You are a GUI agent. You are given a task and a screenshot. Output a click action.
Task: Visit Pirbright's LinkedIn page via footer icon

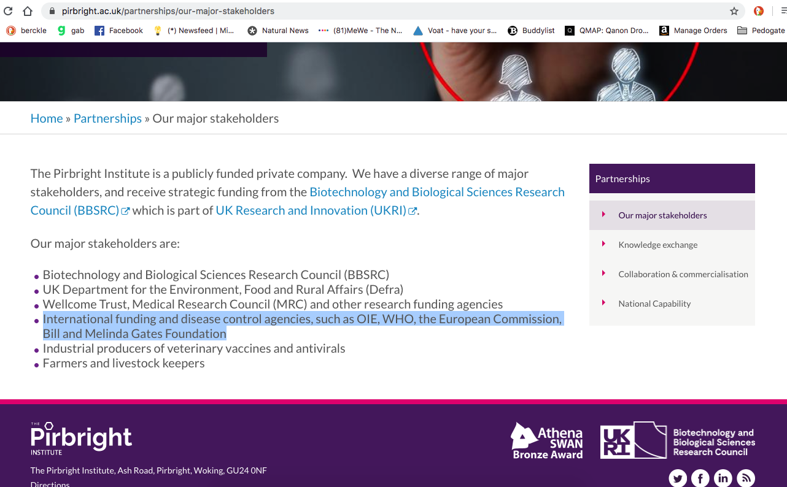(723, 478)
